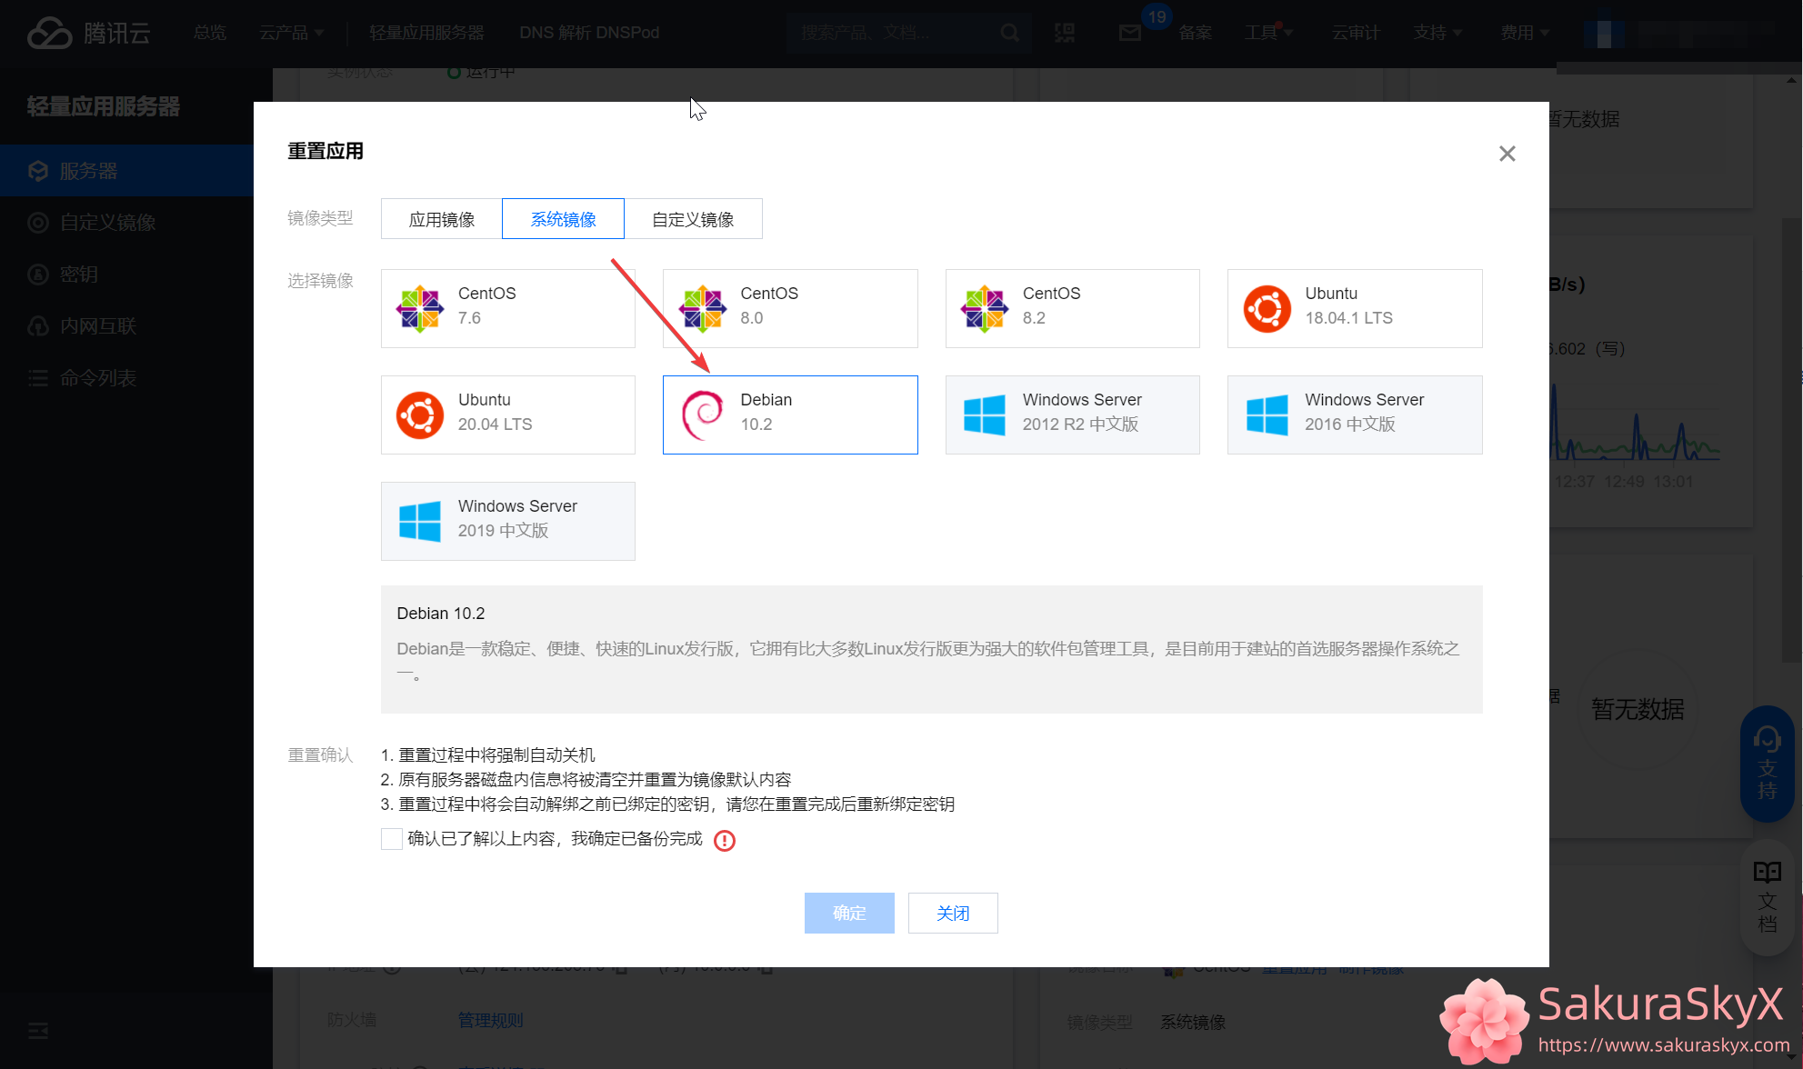Pick Windows Server 2012 R2 中文版 image
This screenshot has height=1069, width=1803.
(1072, 415)
